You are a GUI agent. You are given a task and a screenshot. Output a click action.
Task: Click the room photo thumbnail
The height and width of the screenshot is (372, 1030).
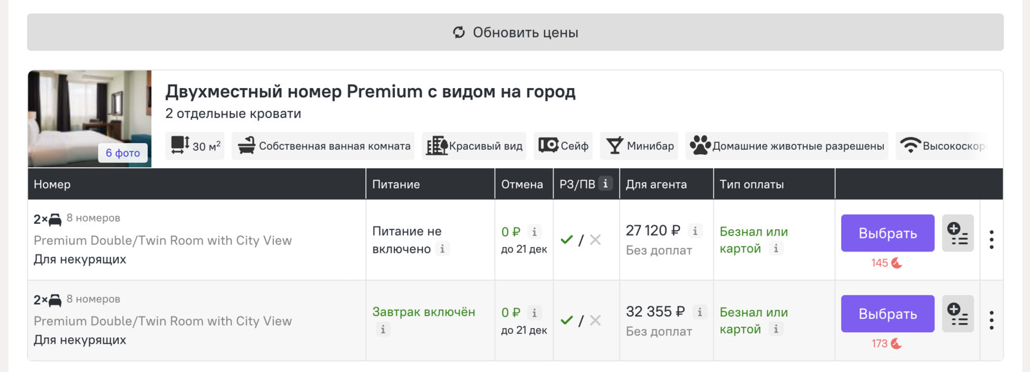[90, 119]
